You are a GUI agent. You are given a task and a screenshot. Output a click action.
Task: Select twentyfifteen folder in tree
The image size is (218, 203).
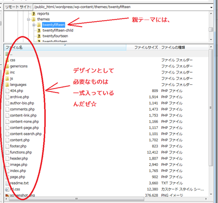click(x=53, y=25)
